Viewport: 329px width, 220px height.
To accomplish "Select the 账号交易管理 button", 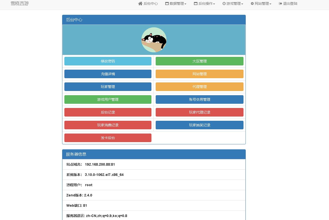I will pos(199,99).
